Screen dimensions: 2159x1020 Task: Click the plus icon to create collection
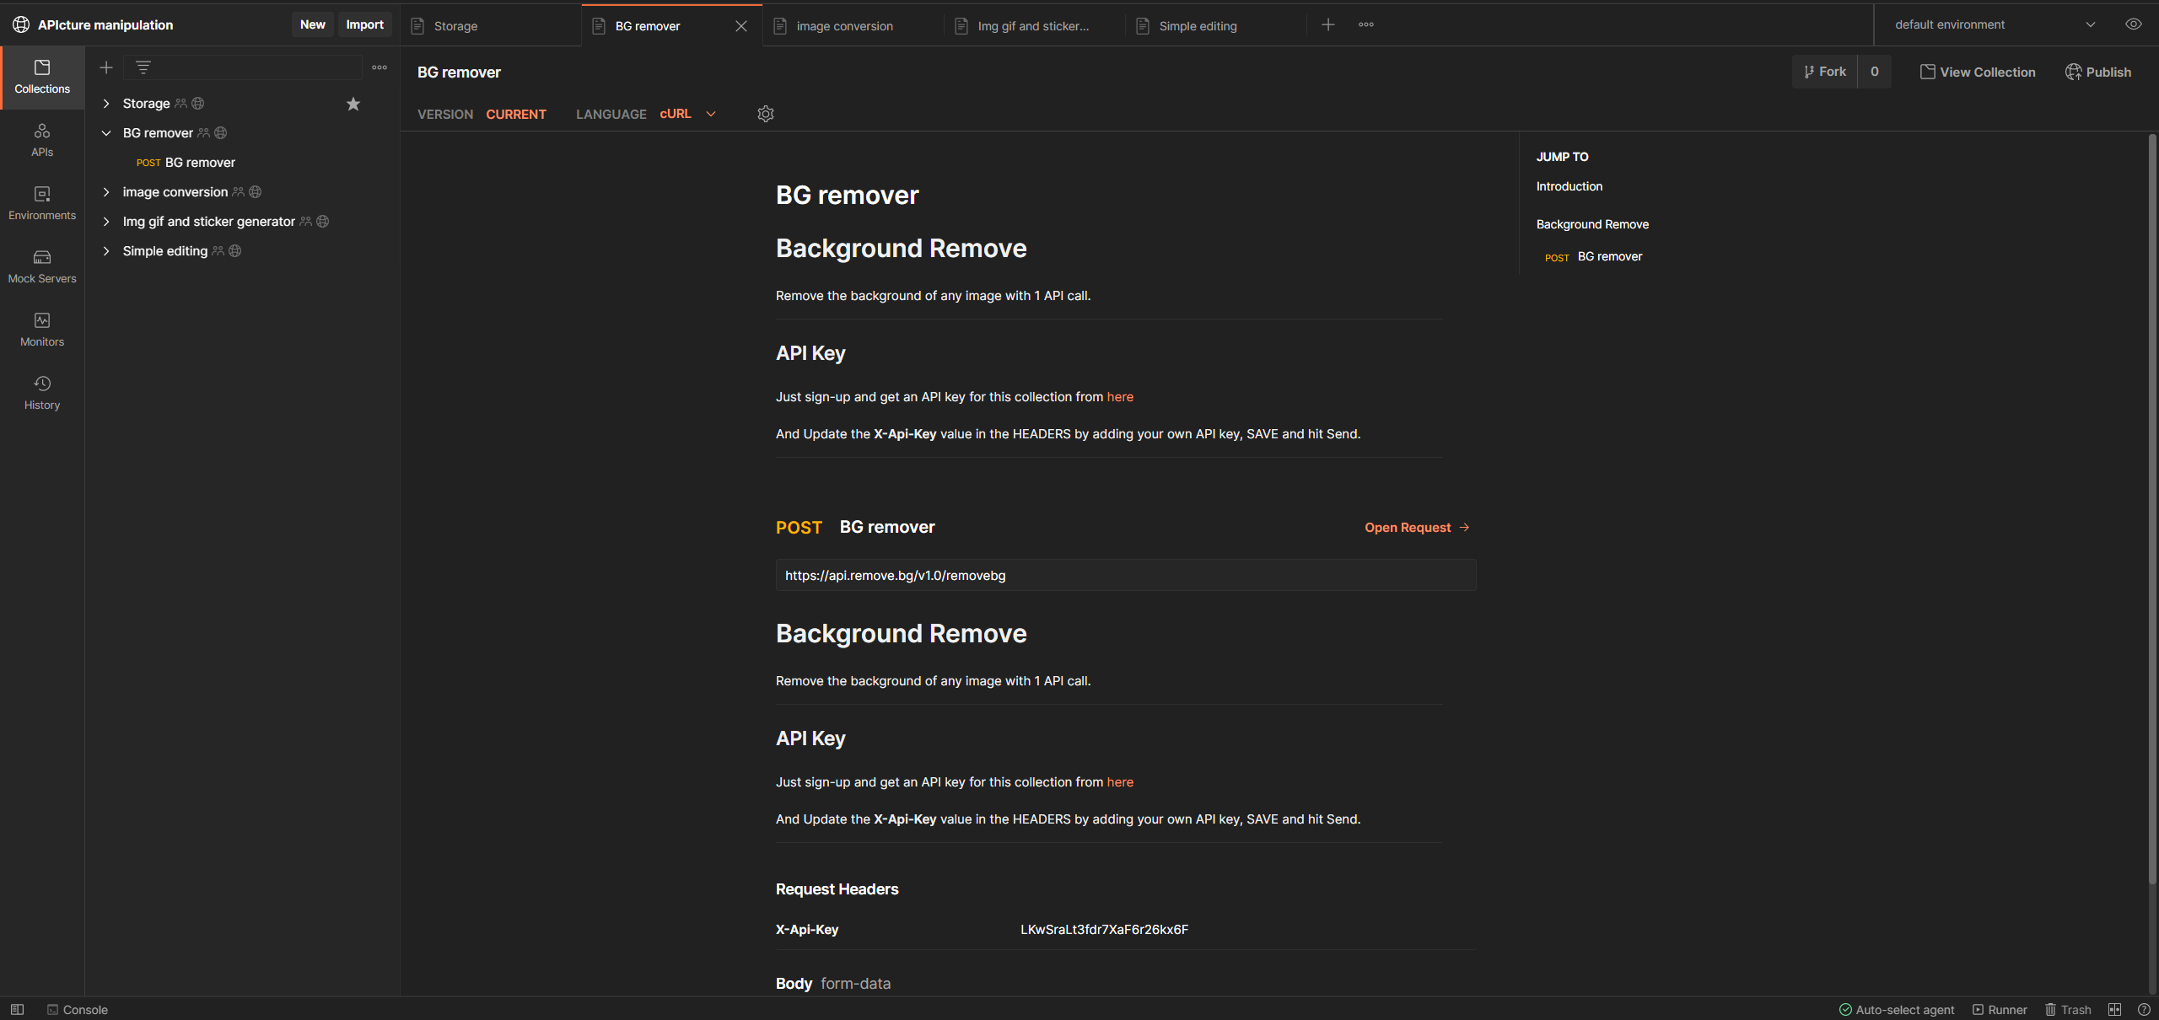[106, 67]
